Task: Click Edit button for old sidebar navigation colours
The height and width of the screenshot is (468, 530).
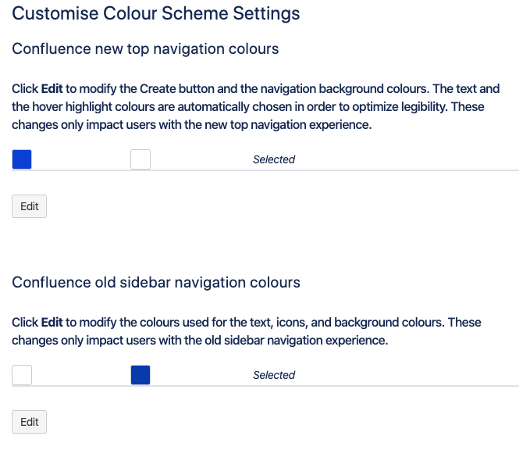Action: coord(30,422)
